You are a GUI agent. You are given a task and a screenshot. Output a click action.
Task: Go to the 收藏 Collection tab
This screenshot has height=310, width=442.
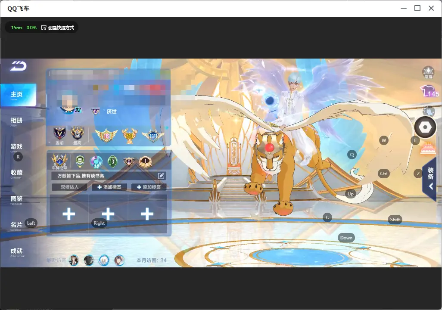coord(17,174)
